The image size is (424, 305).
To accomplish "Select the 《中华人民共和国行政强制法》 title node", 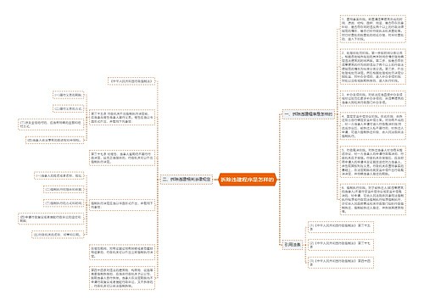I will point(131,81).
